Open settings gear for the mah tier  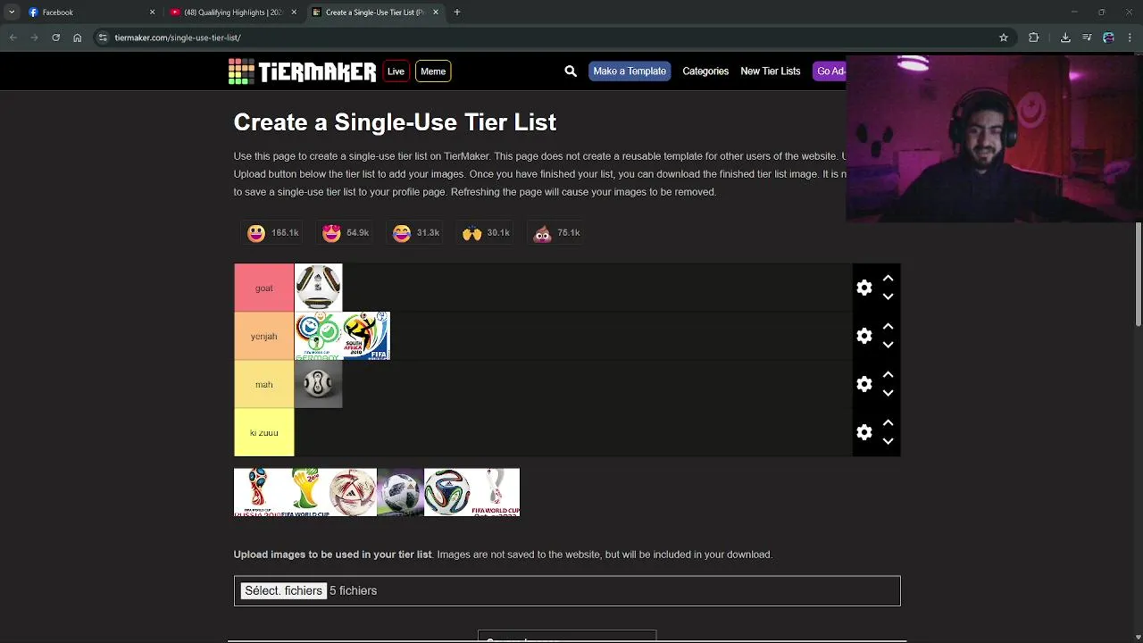(x=864, y=384)
